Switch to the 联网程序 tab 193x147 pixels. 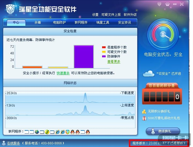(81, 22)
